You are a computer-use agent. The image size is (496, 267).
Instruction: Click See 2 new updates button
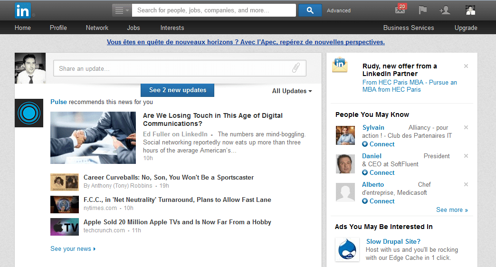(178, 90)
